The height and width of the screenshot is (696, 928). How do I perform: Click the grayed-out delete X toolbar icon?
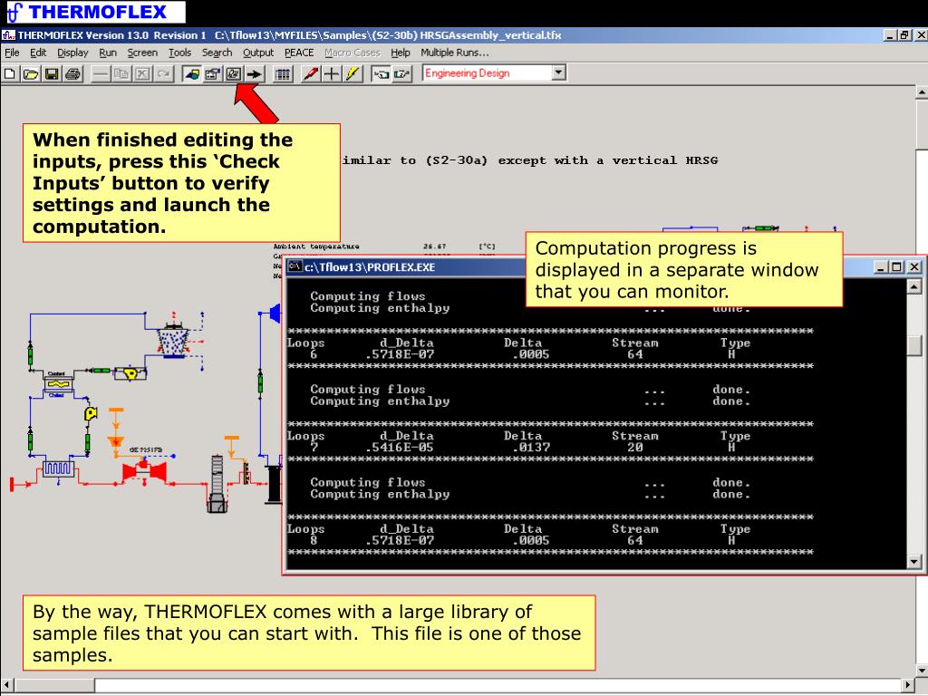142,74
